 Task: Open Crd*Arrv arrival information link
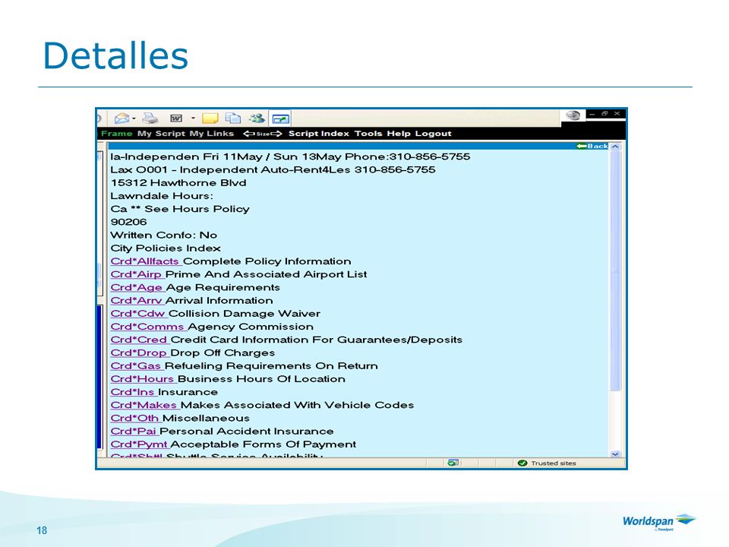[136, 301]
